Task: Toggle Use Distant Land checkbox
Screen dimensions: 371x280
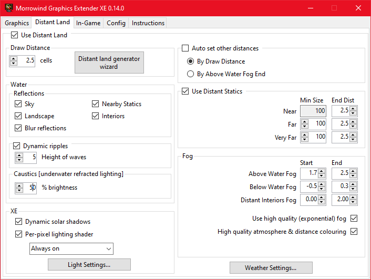Action: (x=14, y=35)
